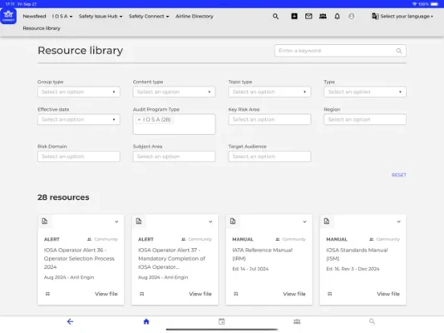Click the Subject Area select field
Image resolution: width=444 pixels, height=333 pixels.
[174, 157]
